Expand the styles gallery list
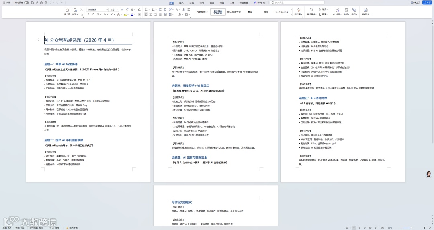The height and width of the screenshot is (230, 434). [x=291, y=14]
